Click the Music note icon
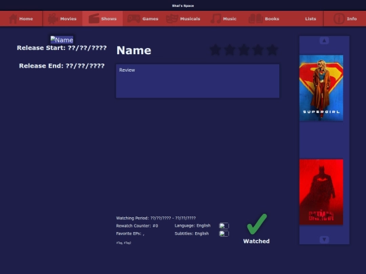The height and width of the screenshot is (274, 366). (x=216, y=19)
